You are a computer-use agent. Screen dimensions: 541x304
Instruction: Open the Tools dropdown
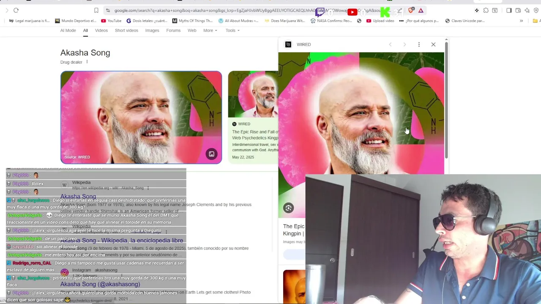232,30
